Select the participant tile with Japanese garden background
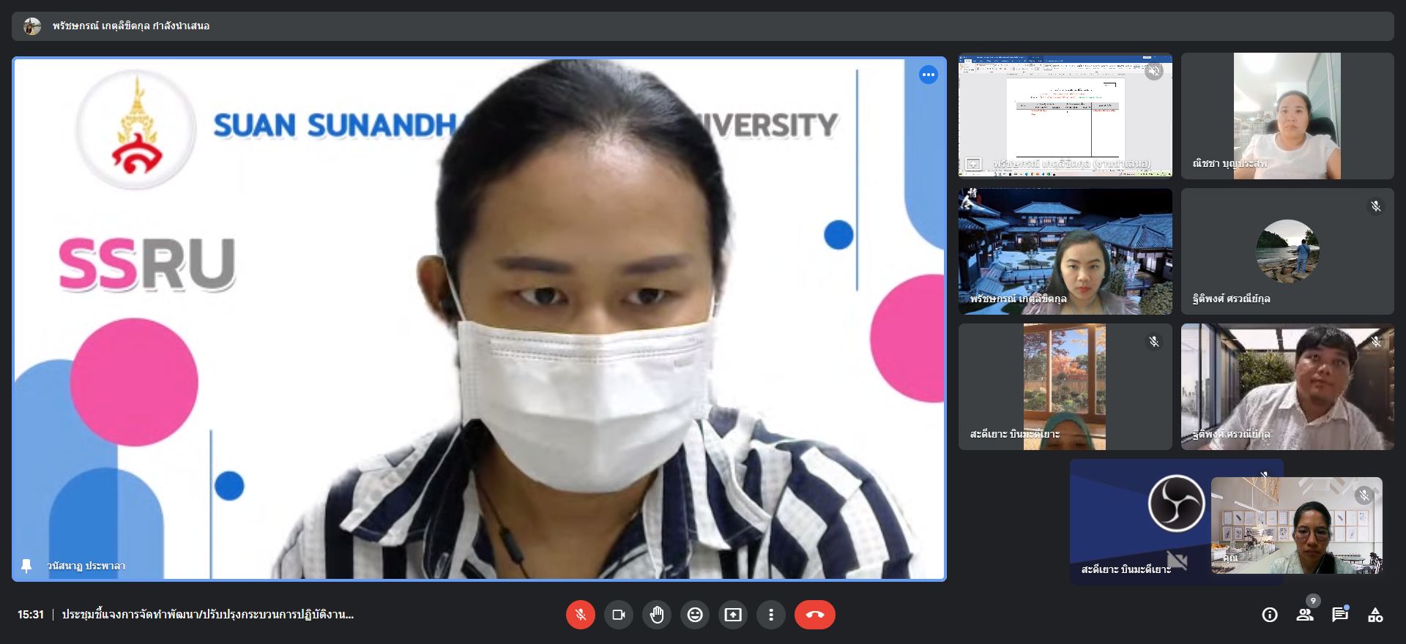 pos(1065,252)
